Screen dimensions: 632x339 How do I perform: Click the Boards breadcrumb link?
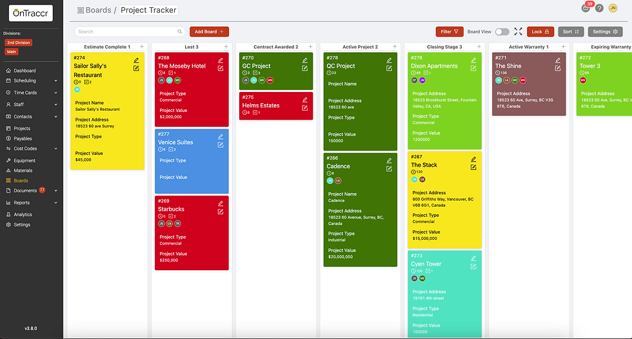point(94,10)
